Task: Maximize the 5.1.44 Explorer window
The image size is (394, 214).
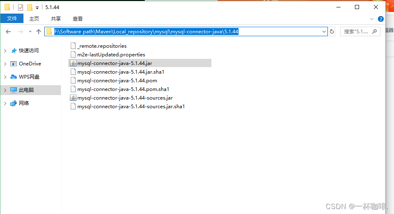Action: click(x=357, y=7)
